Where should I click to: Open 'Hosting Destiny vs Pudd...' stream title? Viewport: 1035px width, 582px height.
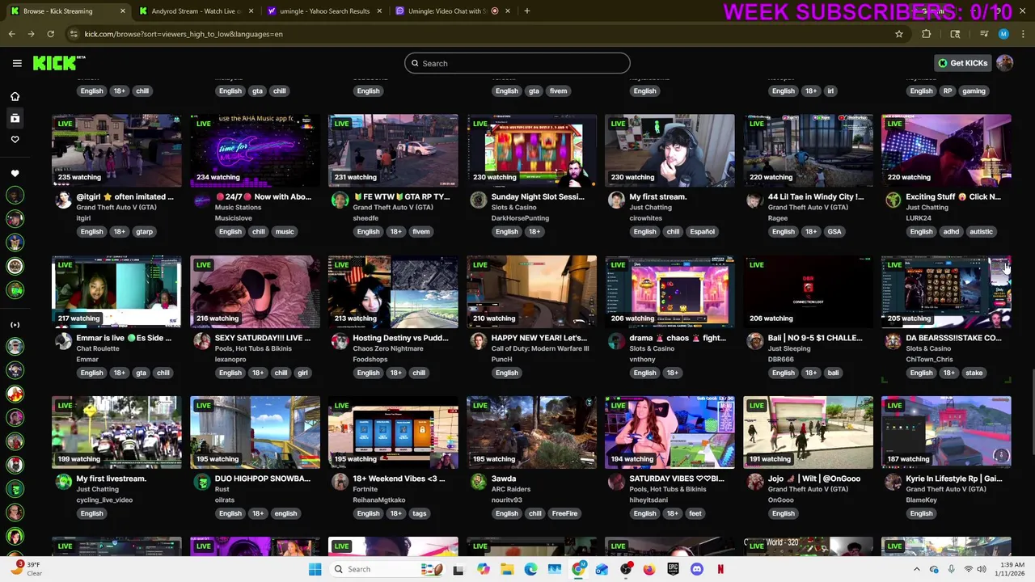coord(399,338)
